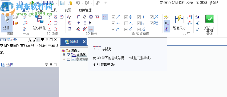Switch to the 数据管理 ribbon tab
Viewport: 227px width, 97px height.
85,10
